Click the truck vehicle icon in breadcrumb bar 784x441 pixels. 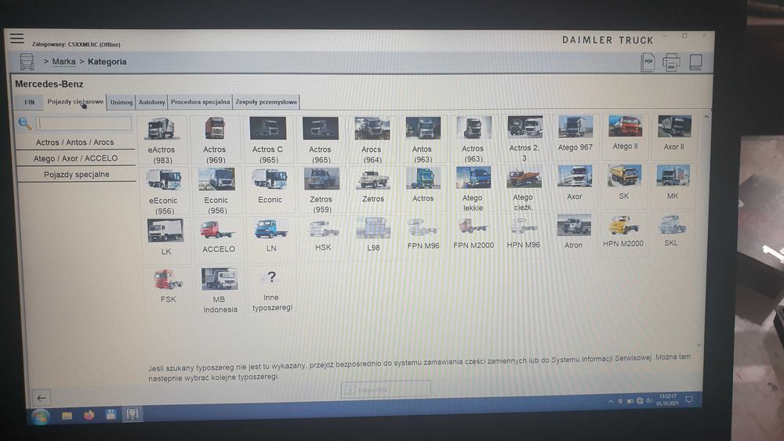pyautogui.click(x=27, y=62)
